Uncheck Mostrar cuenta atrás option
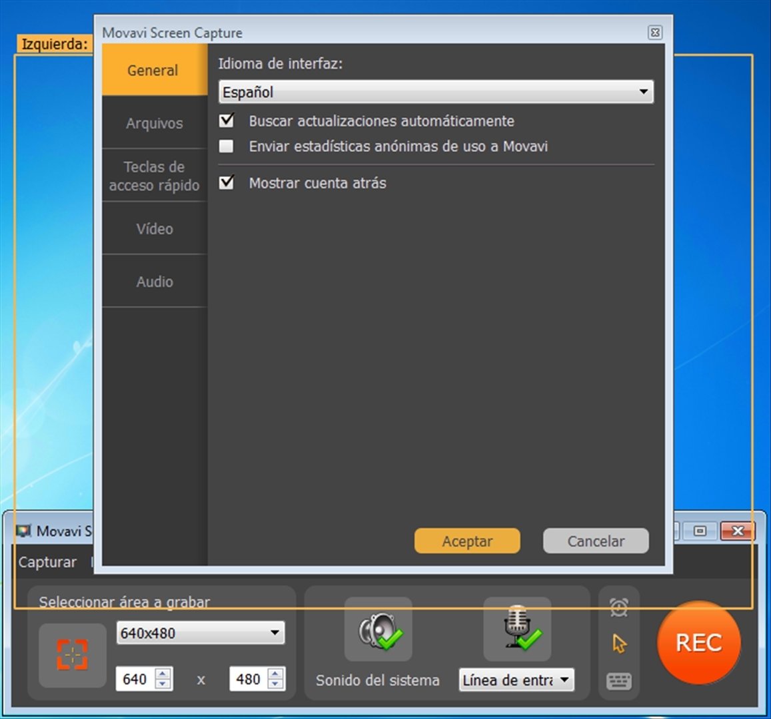The width and height of the screenshot is (771, 719). (x=227, y=182)
